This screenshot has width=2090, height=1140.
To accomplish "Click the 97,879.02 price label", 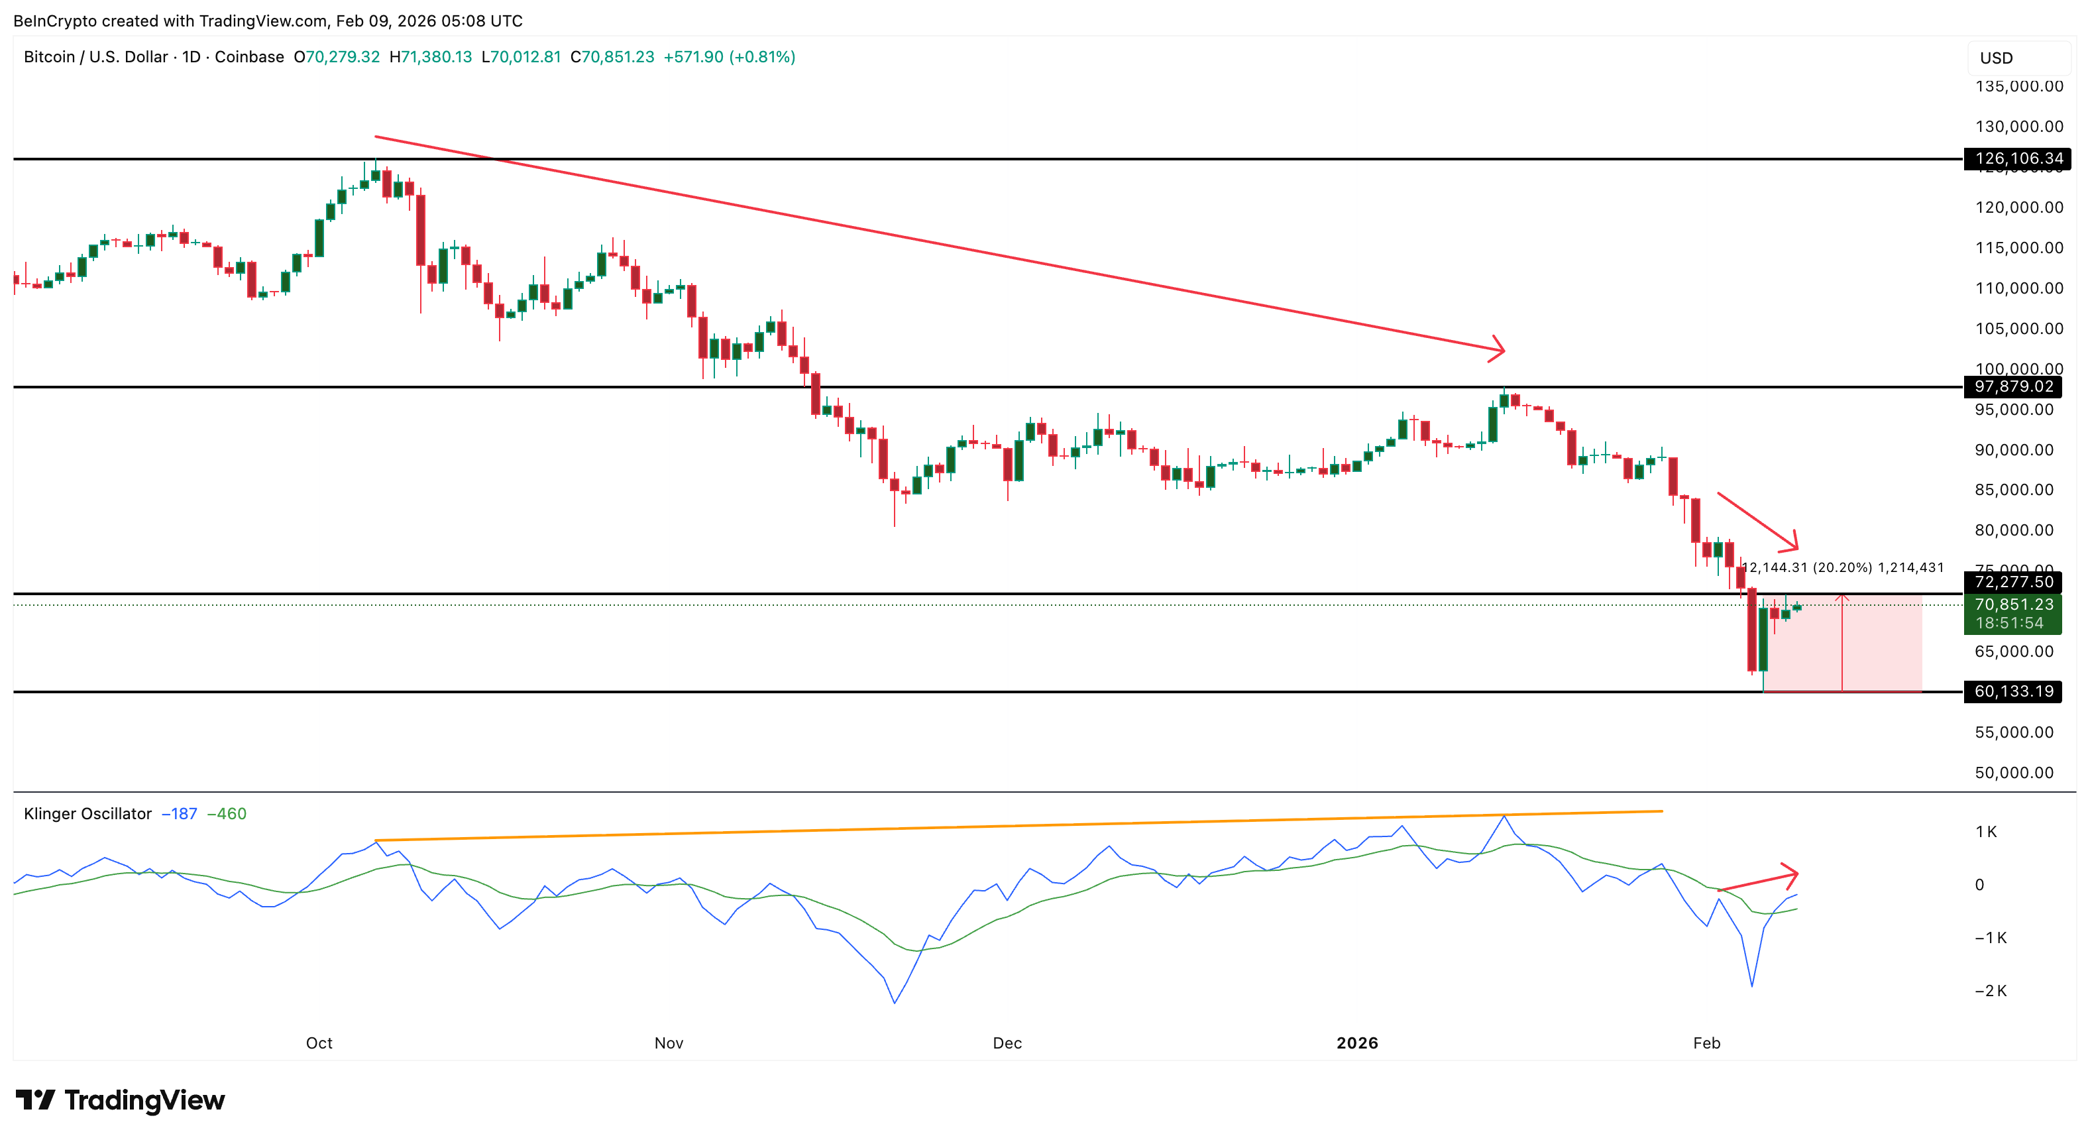I will point(2013,387).
